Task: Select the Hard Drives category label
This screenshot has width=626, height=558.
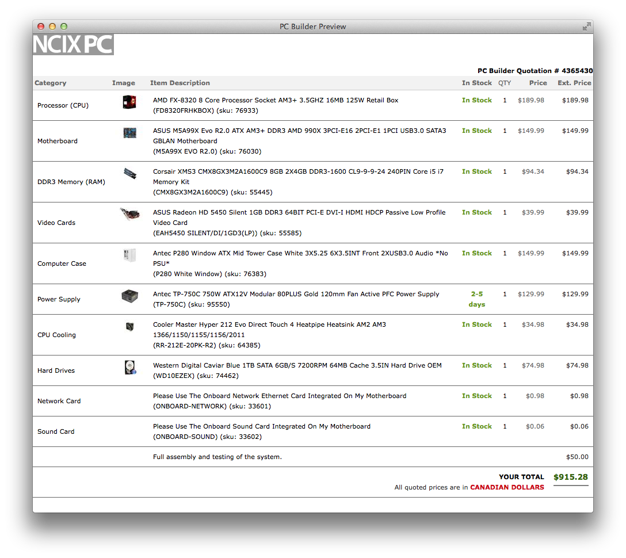Action: (x=56, y=370)
